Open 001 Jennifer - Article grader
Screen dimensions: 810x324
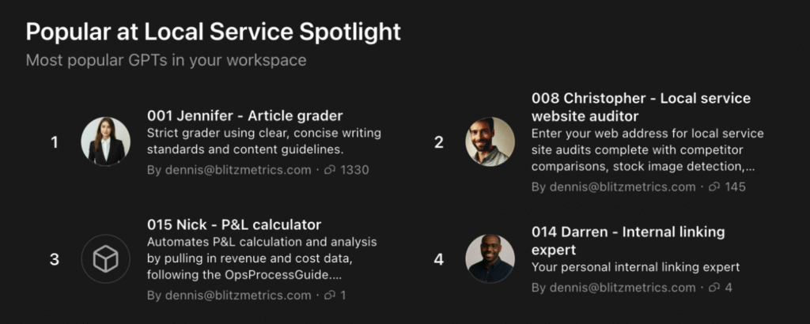point(244,115)
